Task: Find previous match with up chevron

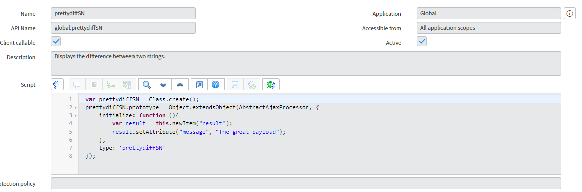Action: tap(180, 84)
